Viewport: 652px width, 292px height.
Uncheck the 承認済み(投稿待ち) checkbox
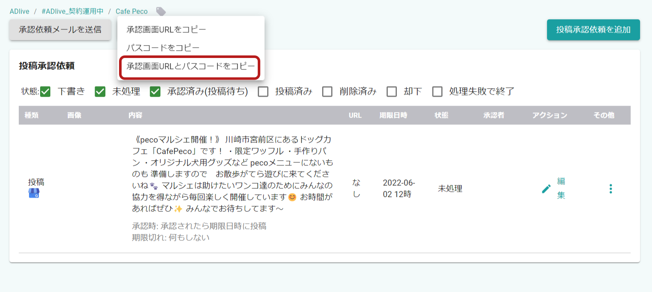[x=155, y=92]
